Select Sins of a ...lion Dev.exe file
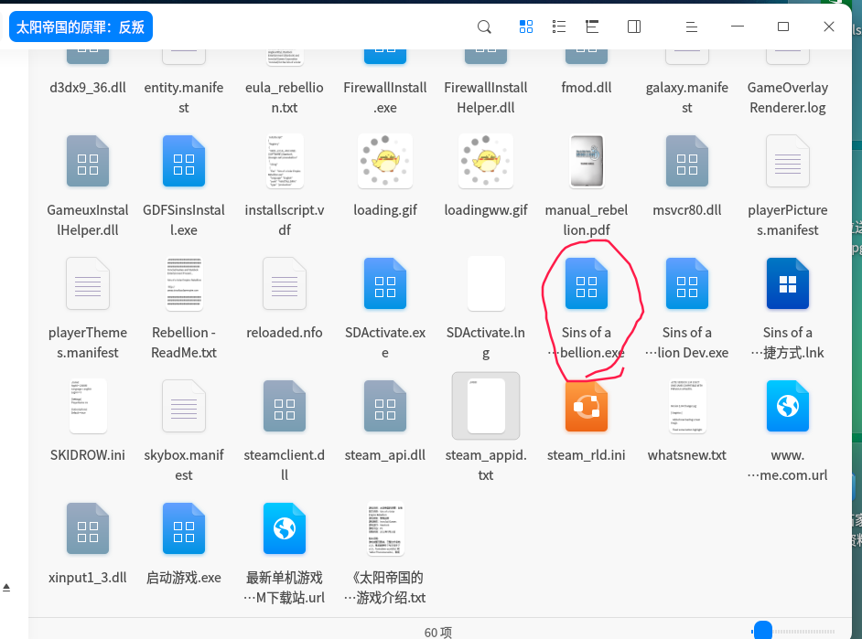 [x=686, y=283]
